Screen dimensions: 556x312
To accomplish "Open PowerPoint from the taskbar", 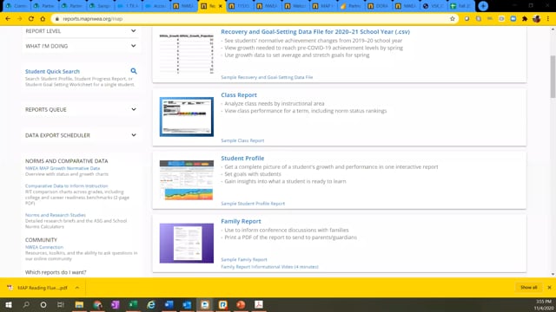I will [241, 304].
